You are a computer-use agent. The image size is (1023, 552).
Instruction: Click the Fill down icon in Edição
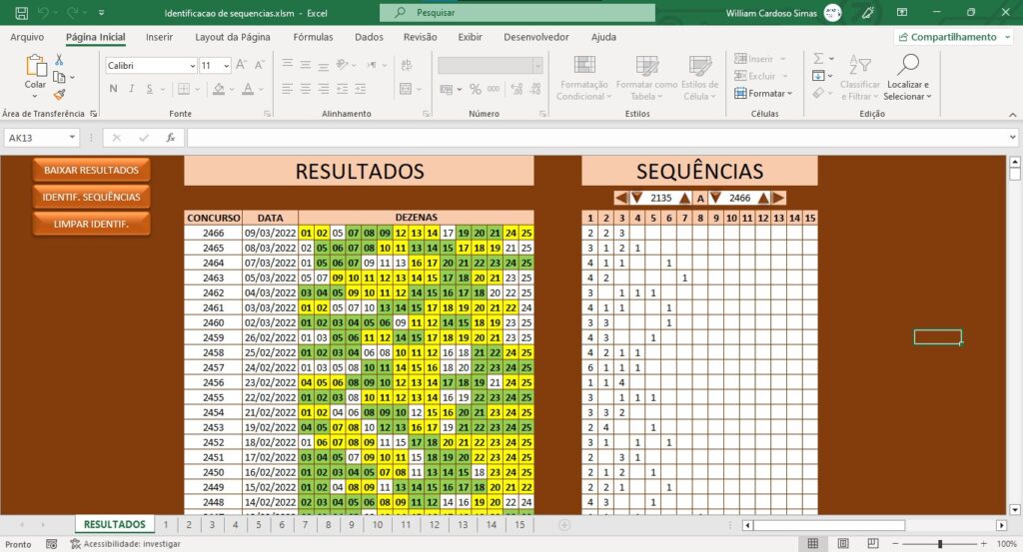818,76
